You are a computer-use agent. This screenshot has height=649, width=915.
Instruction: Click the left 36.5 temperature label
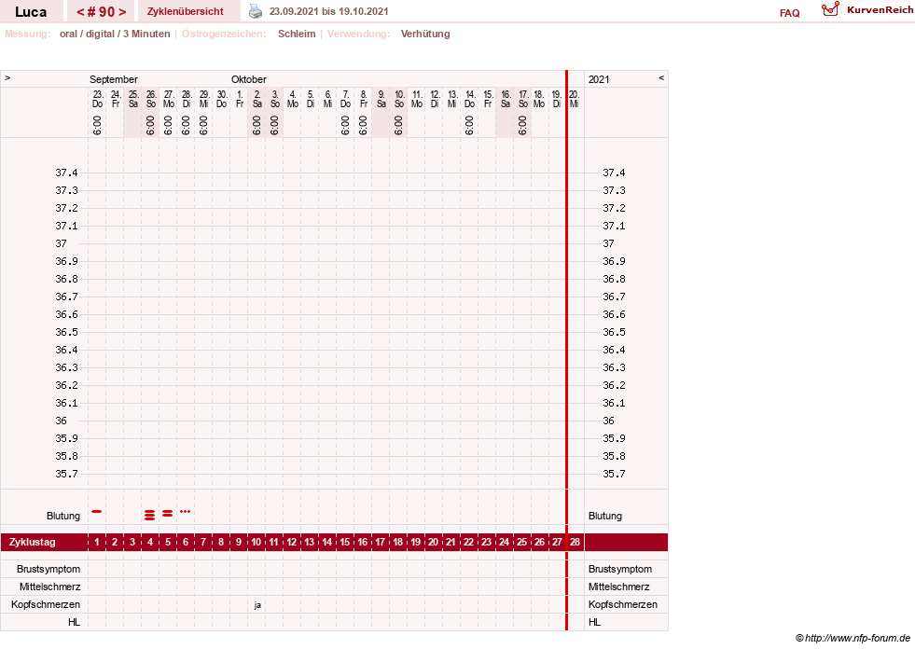pos(66,332)
